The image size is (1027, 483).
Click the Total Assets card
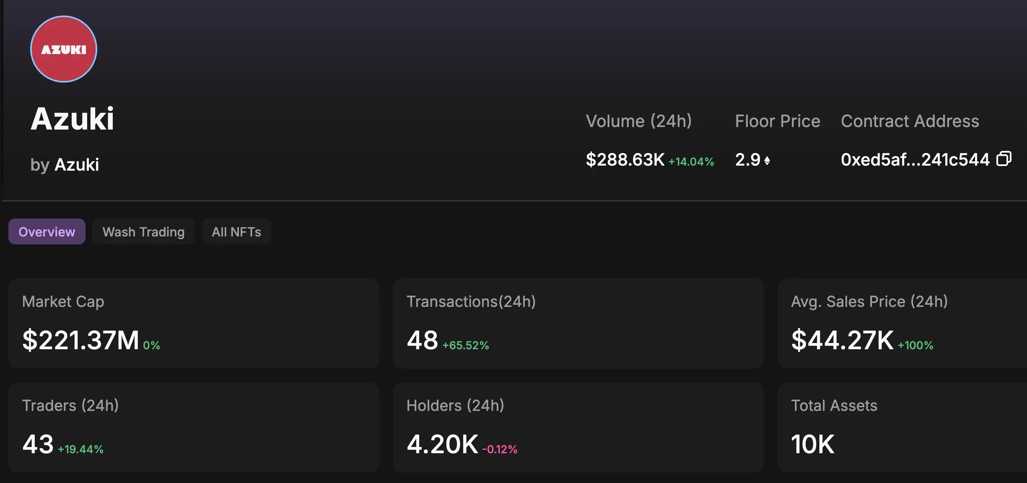pyautogui.click(x=900, y=427)
